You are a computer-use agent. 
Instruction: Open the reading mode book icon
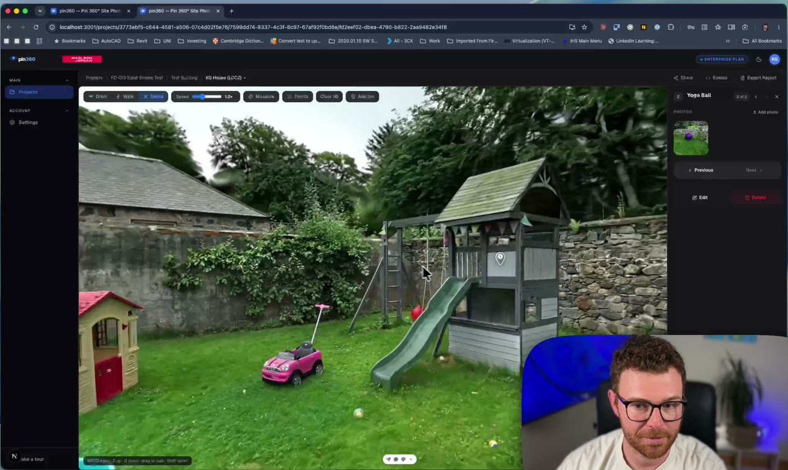tap(731, 27)
